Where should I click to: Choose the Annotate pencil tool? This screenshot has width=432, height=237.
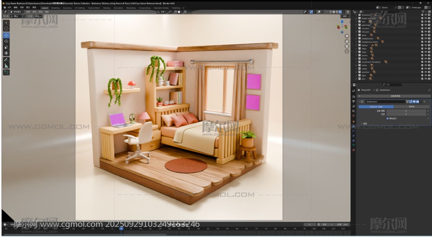click(x=6, y=60)
